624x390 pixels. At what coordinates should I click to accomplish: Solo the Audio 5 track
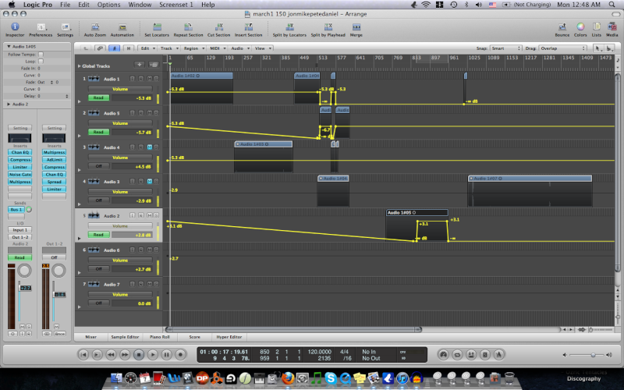[x=156, y=113]
